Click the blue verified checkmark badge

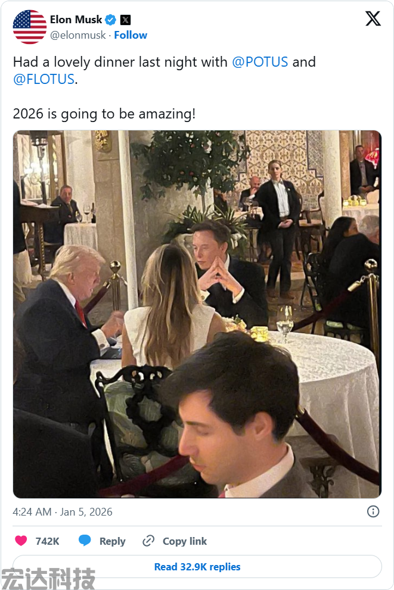[111, 20]
